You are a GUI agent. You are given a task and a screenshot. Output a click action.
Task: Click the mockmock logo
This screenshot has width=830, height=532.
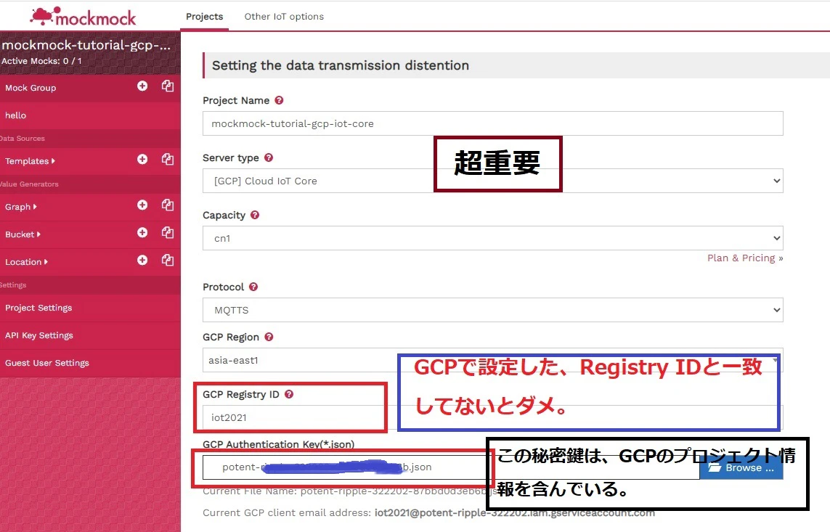point(83,17)
